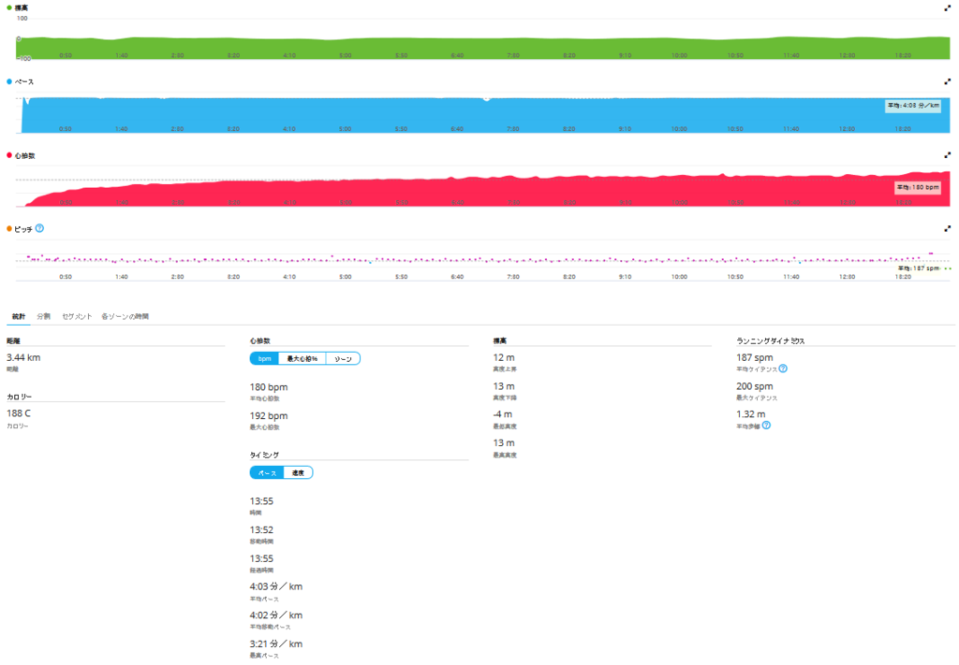The image size is (959, 665).
Task: Select the ペース timing option
Action: tap(267, 472)
